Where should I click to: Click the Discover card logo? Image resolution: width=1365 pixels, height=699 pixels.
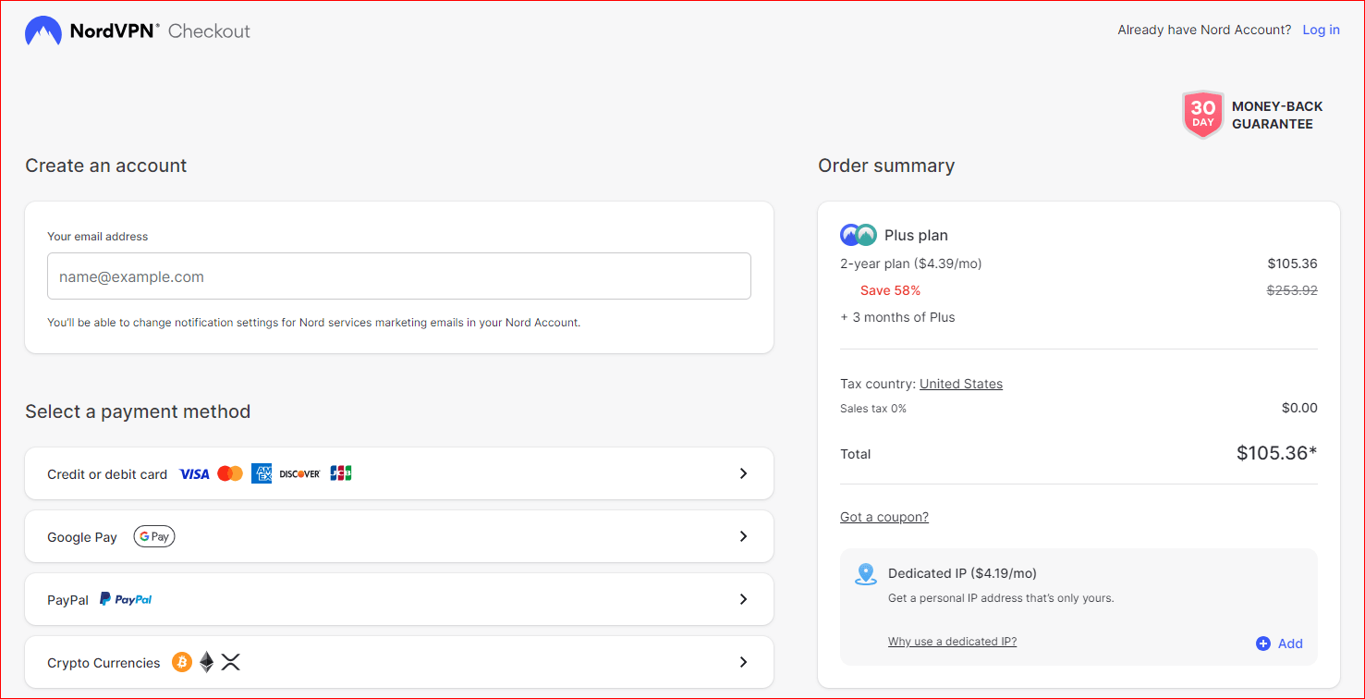[x=299, y=473]
